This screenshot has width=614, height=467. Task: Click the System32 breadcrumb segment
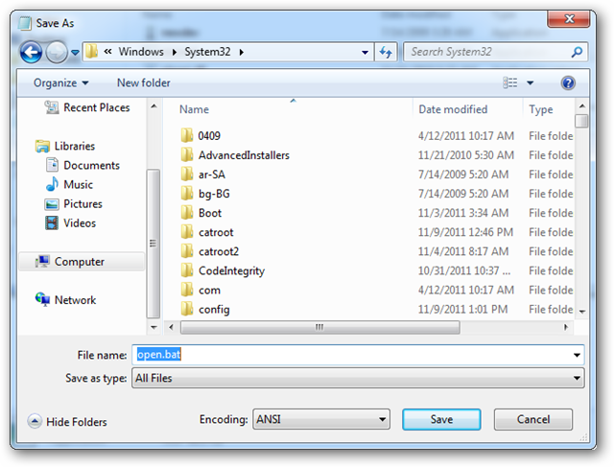pos(207,52)
